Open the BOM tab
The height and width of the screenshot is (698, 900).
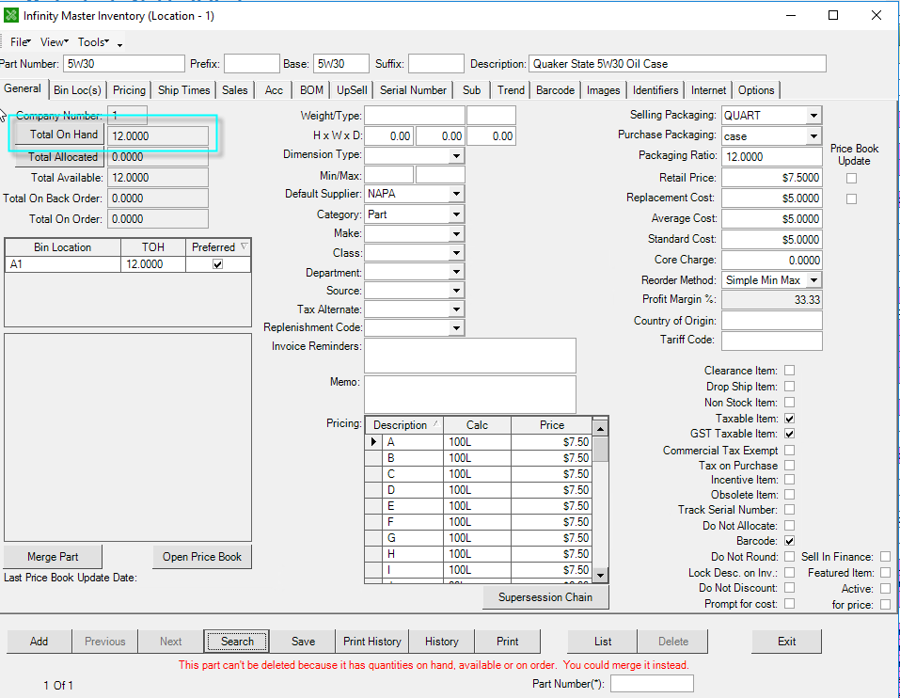(311, 90)
